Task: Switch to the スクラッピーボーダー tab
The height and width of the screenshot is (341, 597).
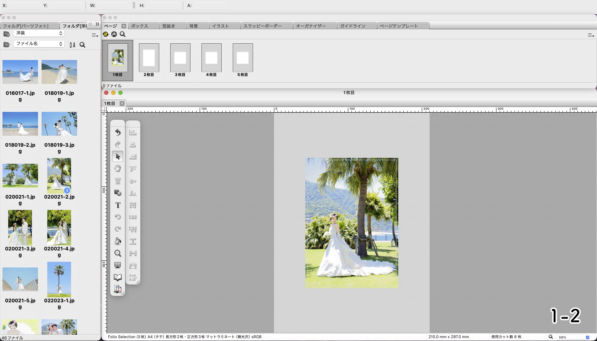Action: click(x=263, y=26)
